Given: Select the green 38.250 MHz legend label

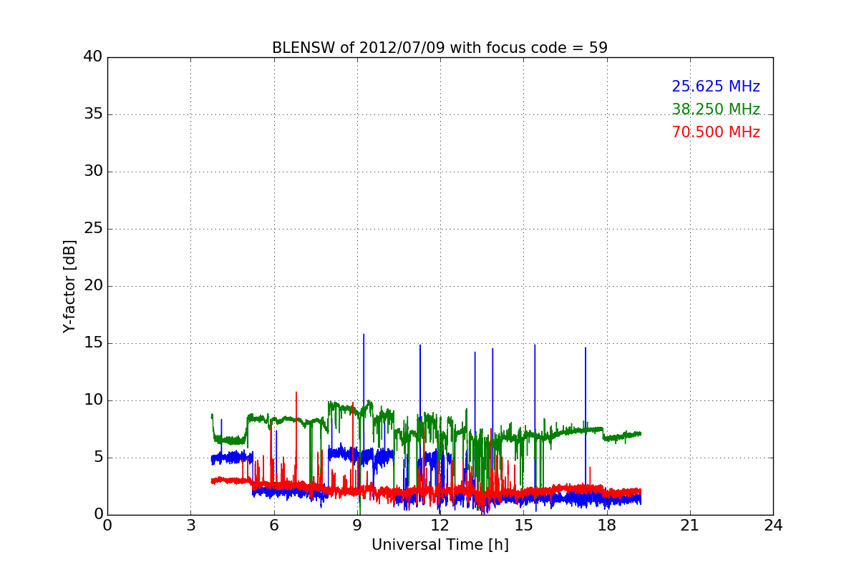Looking at the screenshot, I should coord(716,109).
